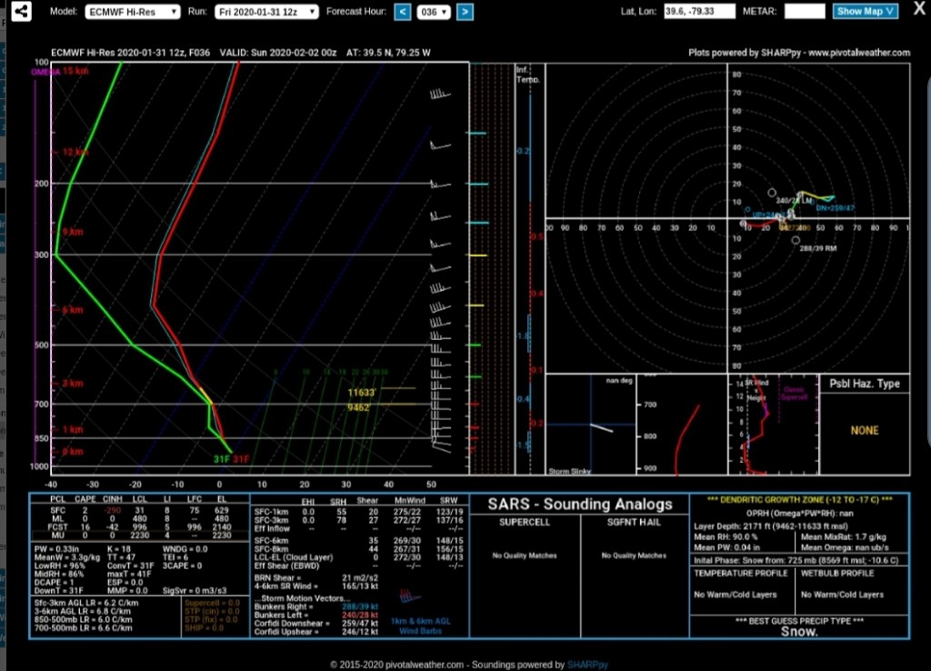The image size is (931, 671).
Task: Click the Storm Slinky inset plot
Action: click(x=590, y=426)
